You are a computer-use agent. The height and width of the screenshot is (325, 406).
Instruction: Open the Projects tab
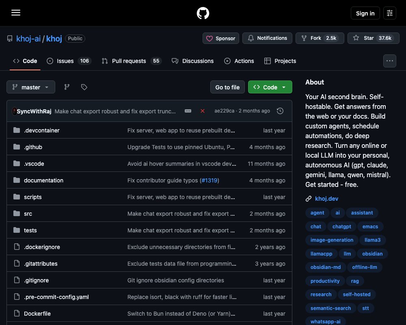point(280,61)
